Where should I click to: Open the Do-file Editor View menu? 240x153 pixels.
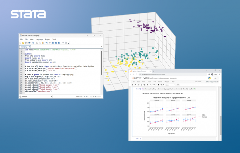coord(32,40)
